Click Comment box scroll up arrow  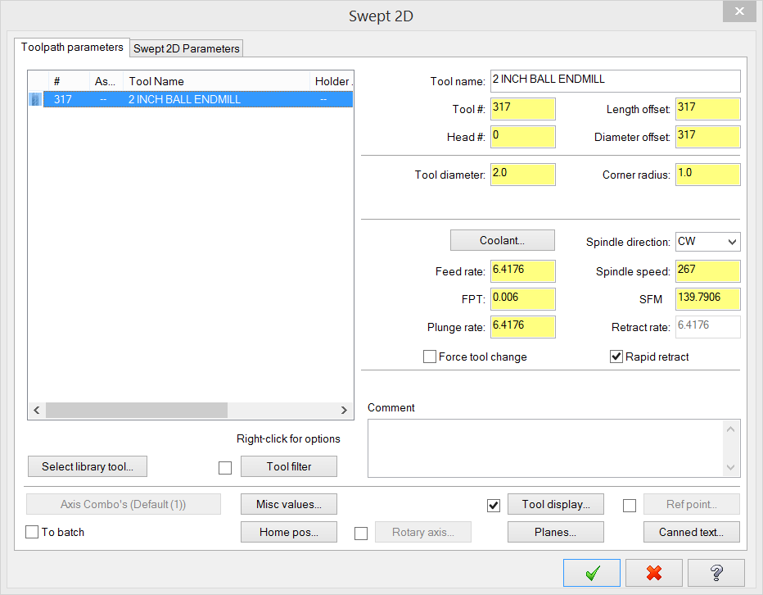coord(730,429)
